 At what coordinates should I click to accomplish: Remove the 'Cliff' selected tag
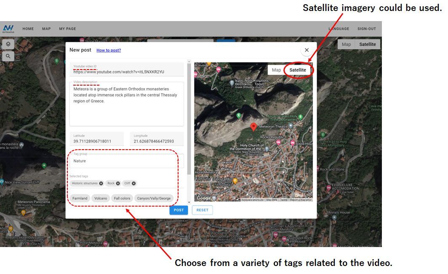tap(134, 183)
